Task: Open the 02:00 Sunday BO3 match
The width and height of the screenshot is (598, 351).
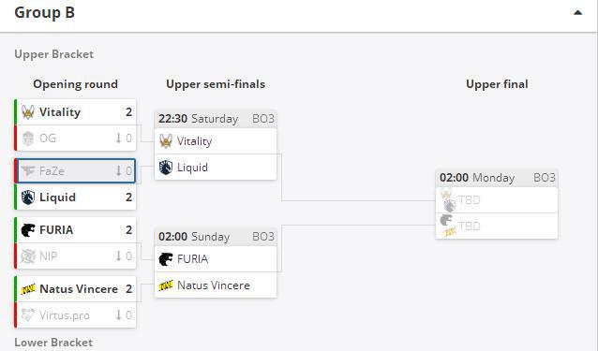Action: tap(216, 237)
